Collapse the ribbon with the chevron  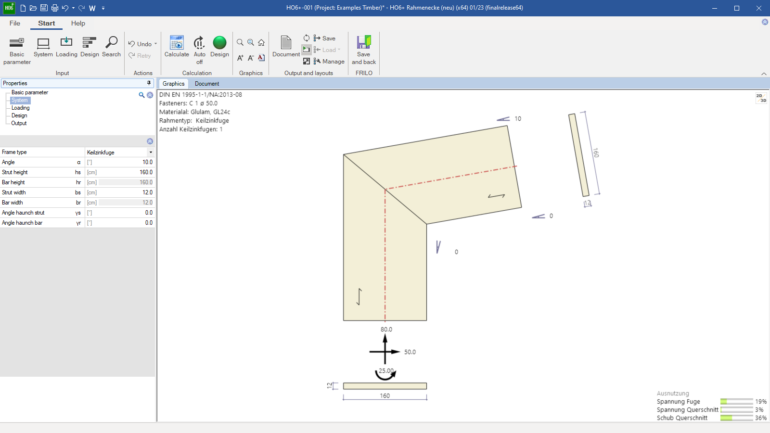(764, 74)
